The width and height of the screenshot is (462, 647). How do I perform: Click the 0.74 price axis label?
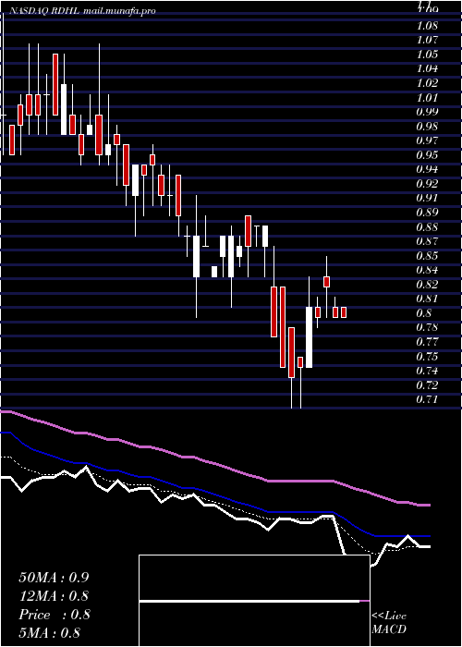pos(427,371)
